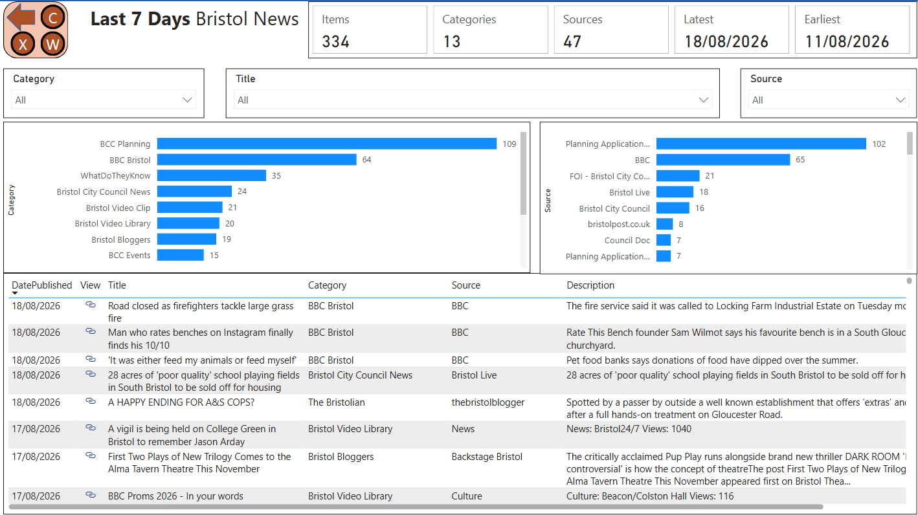Open link icon for A&S Cops article

coord(91,401)
